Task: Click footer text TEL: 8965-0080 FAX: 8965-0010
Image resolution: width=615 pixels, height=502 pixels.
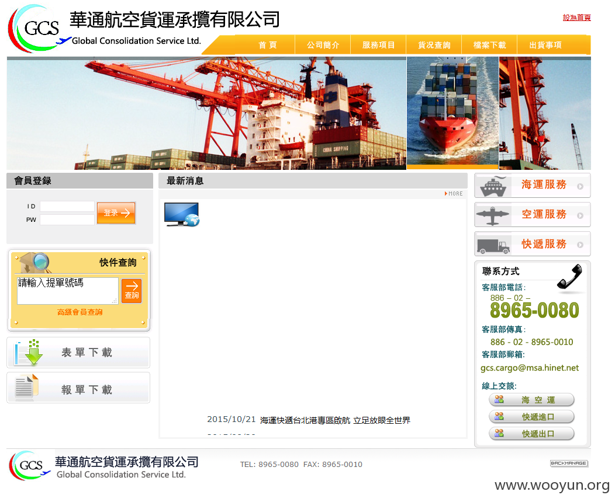Action: tap(301, 465)
